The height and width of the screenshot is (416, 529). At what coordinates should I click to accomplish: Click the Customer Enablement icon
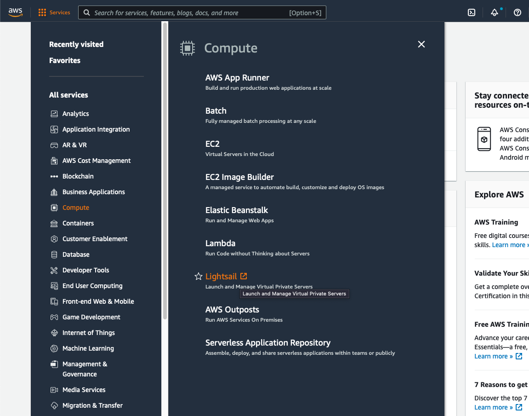coord(54,239)
